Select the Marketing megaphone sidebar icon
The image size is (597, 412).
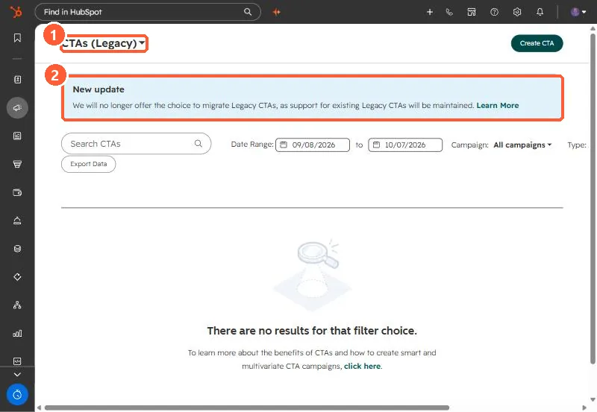pyautogui.click(x=17, y=108)
